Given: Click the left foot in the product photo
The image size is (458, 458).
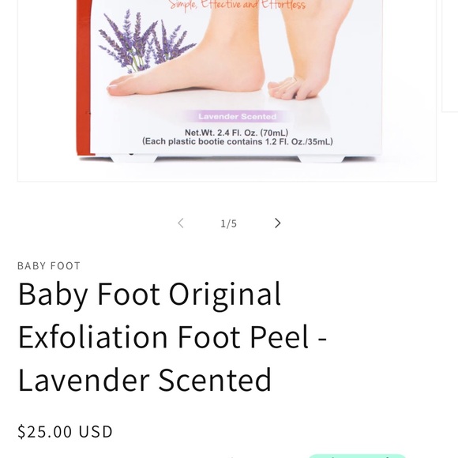Looking at the screenshot, I should [187, 58].
